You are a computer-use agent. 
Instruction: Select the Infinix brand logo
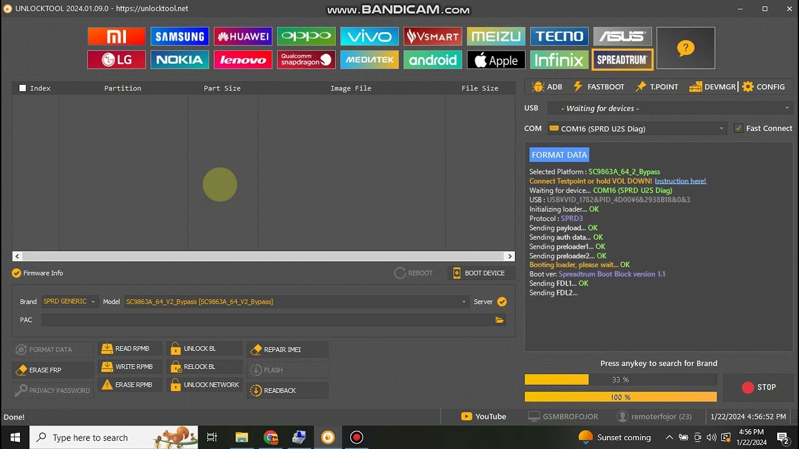pyautogui.click(x=559, y=60)
